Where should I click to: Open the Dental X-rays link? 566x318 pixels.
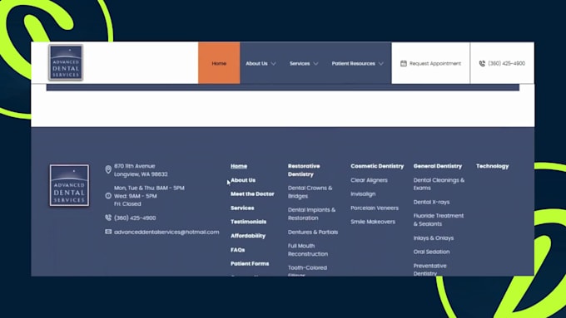pos(431,202)
